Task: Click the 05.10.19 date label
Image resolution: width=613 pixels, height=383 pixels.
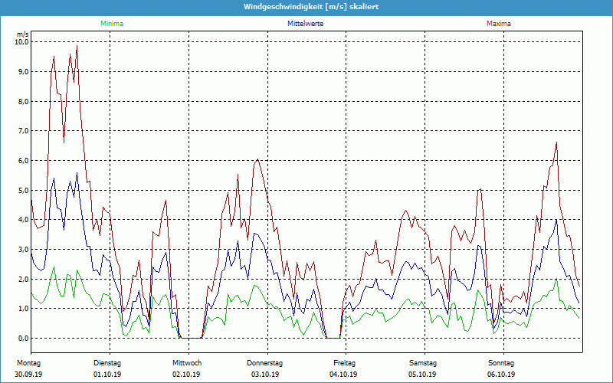Action: click(422, 375)
